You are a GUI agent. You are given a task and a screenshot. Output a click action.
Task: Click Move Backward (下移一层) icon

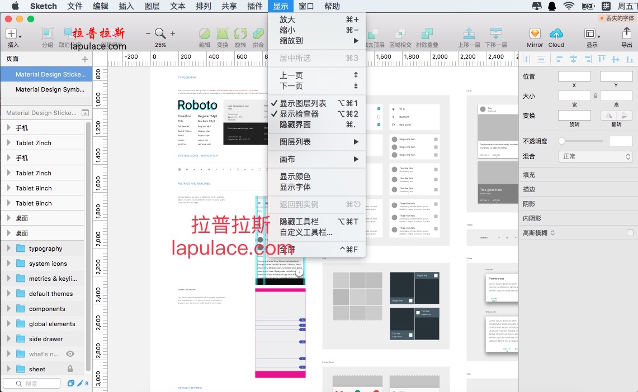[x=495, y=34]
